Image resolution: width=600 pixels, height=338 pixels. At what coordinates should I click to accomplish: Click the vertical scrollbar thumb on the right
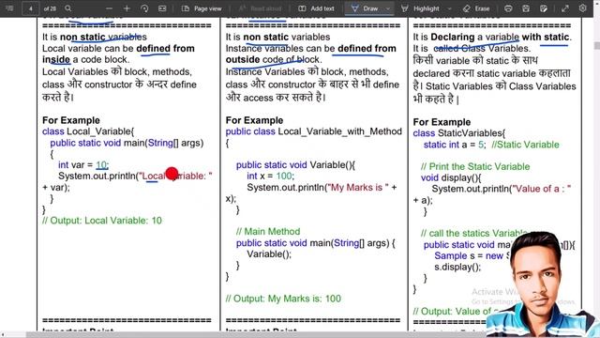596,45
